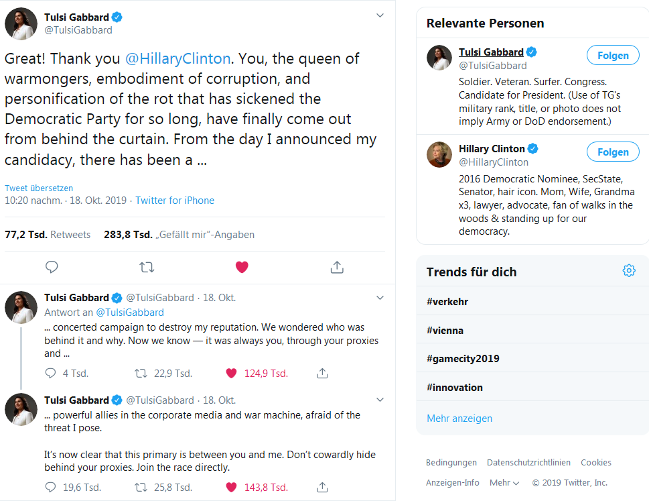Open the options chevron on the last reply

pyautogui.click(x=380, y=400)
